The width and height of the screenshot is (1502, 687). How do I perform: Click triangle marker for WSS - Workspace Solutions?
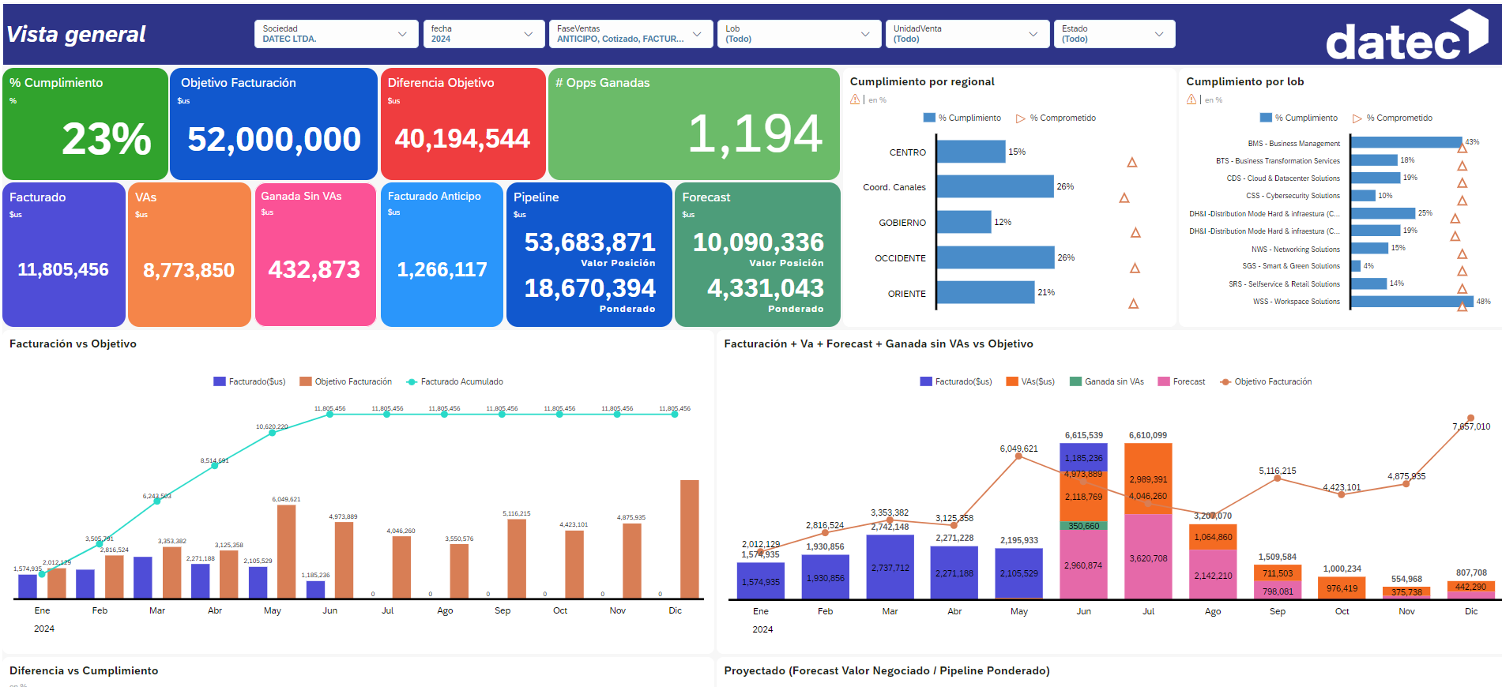[x=1462, y=306]
